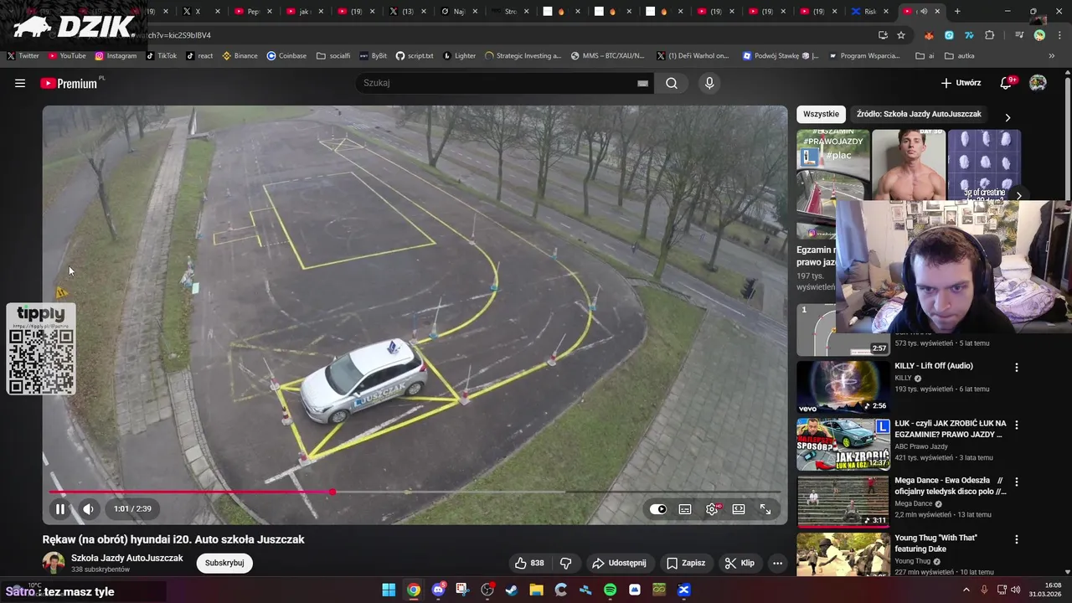The height and width of the screenshot is (603, 1072).
Task: Click the search magnifier button
Action: pos(672,83)
